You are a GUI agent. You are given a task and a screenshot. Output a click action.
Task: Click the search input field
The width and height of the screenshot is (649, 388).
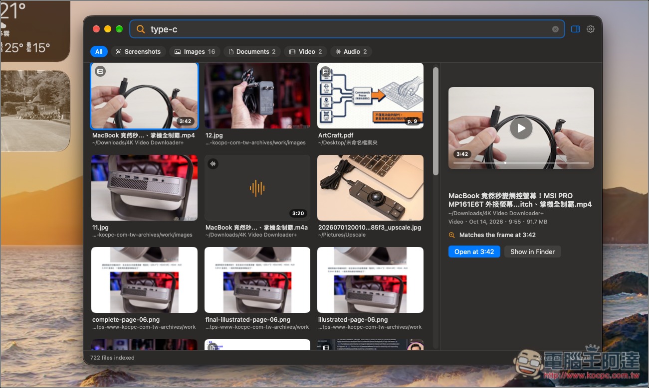click(x=347, y=29)
